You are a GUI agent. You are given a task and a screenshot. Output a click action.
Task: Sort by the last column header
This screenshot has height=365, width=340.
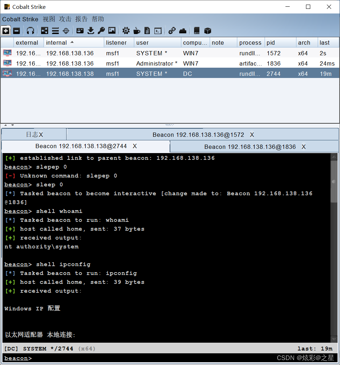328,43
